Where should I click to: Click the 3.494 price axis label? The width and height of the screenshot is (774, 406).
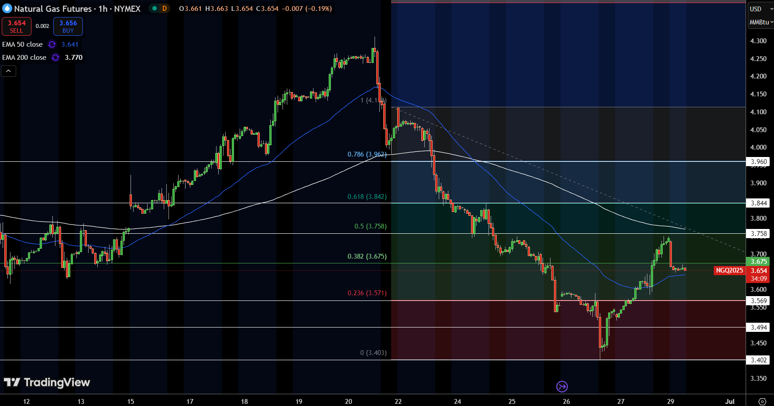click(758, 328)
